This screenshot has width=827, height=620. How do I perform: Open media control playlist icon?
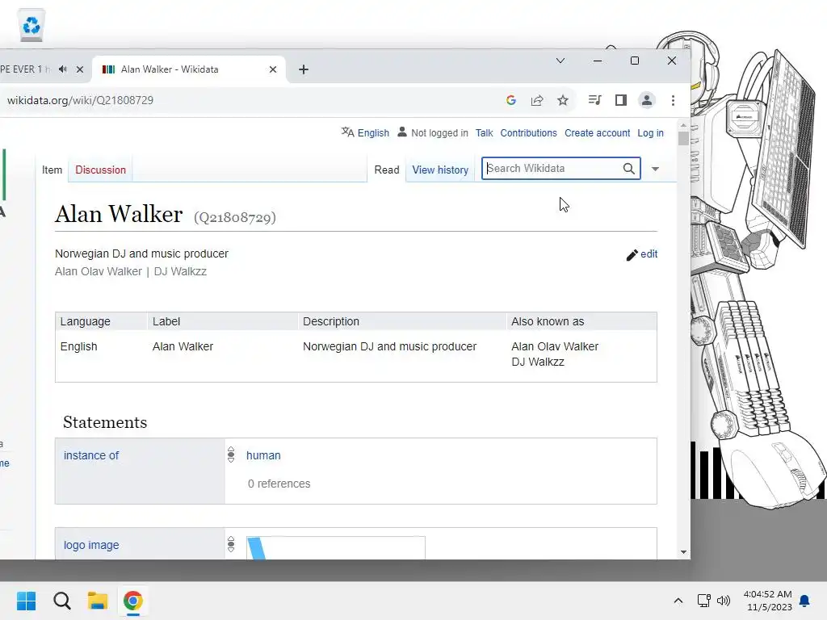click(594, 100)
